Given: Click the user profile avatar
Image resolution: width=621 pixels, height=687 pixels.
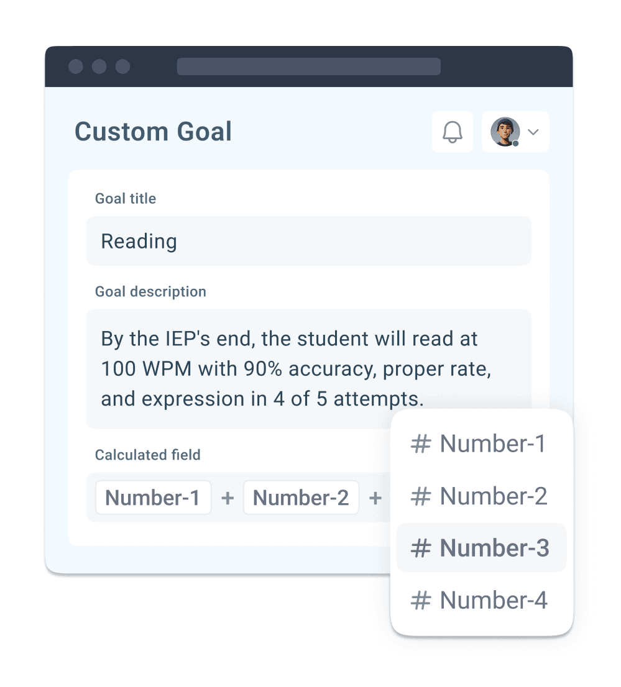Looking at the screenshot, I should tap(505, 132).
